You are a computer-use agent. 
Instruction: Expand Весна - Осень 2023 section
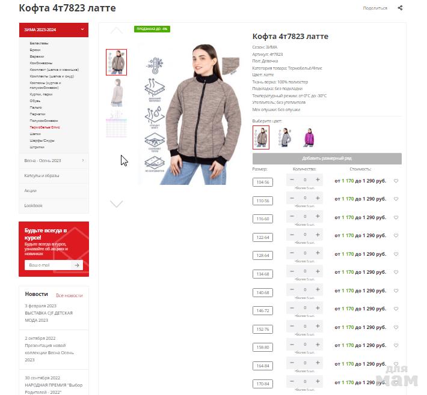54,161
